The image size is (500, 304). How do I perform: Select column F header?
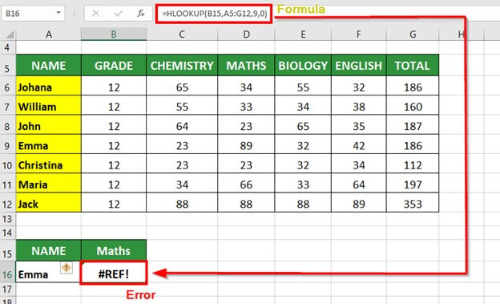359,34
